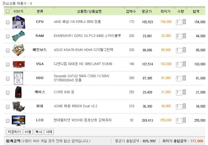Click the AONE power supply thumbnail
This screenshot has height=145, width=208.
(x=19, y=106)
